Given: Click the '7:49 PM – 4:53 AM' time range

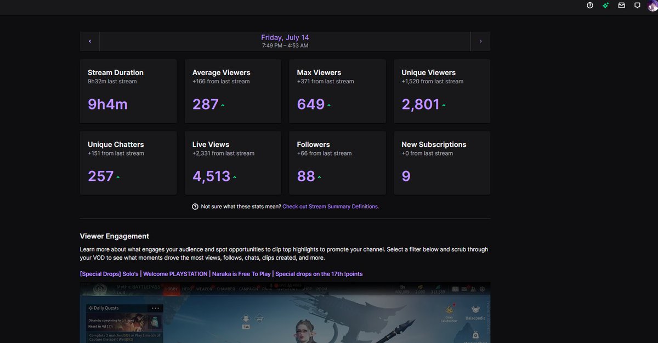Looking at the screenshot, I should click(285, 45).
